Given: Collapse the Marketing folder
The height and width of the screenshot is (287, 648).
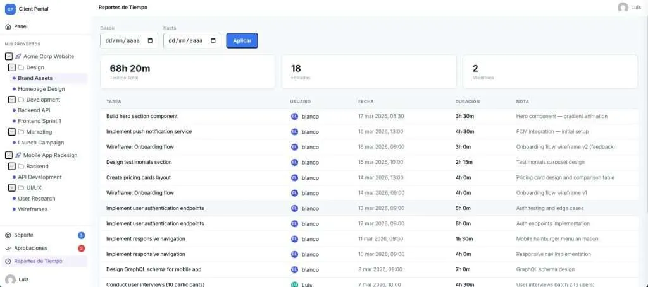Looking at the screenshot, I should (12, 132).
